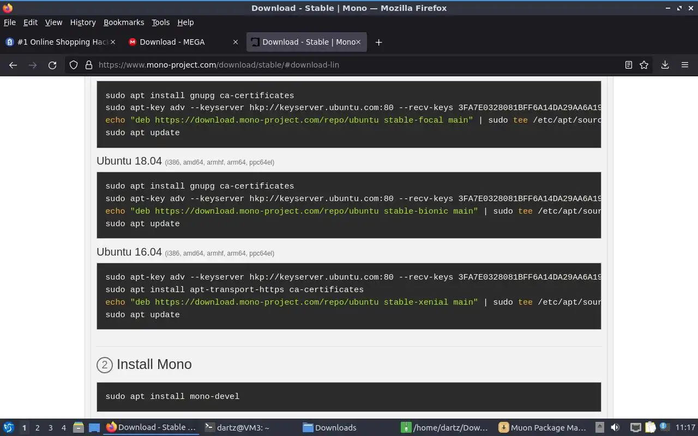
Task: Click the Ubuntu 18.04 heading
Action: [x=129, y=161]
